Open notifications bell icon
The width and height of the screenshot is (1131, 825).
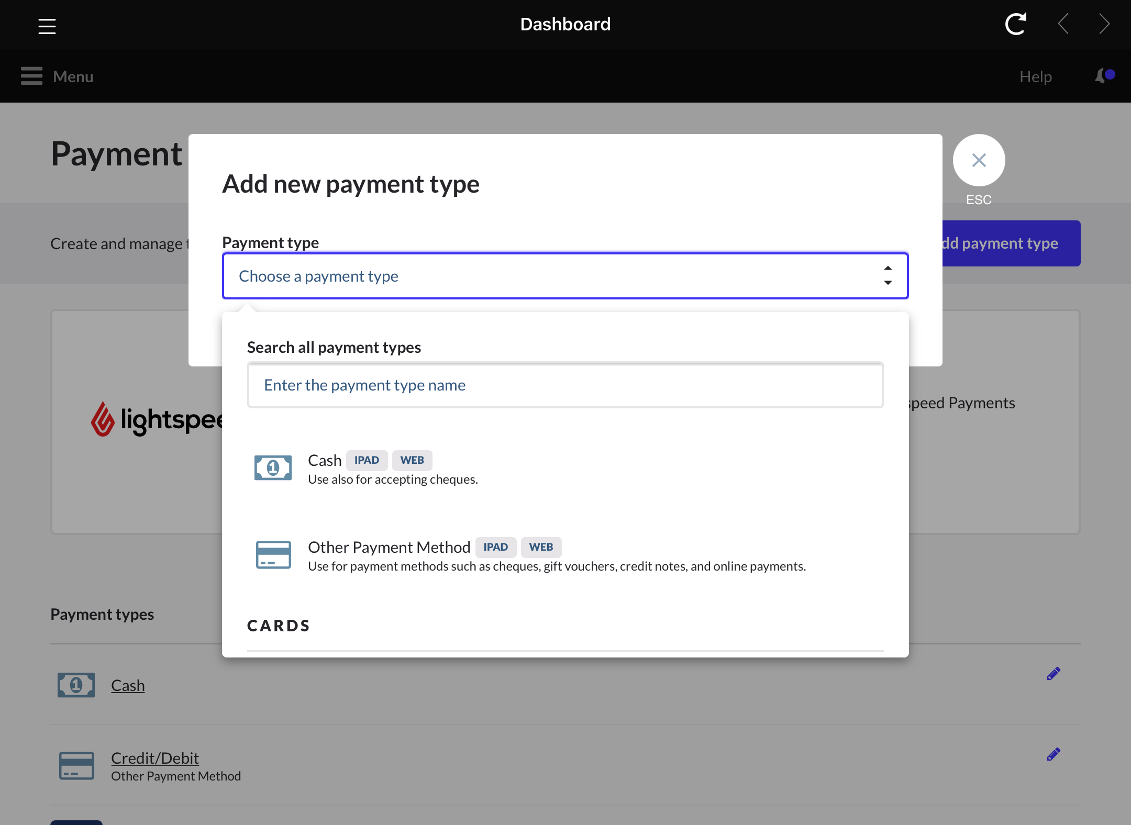1104,76
